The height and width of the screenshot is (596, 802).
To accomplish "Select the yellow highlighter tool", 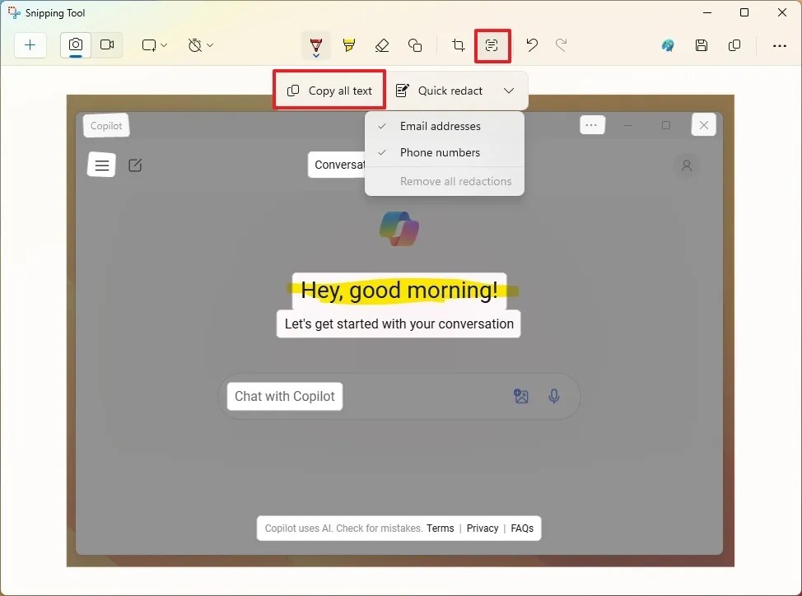I will pyautogui.click(x=349, y=45).
